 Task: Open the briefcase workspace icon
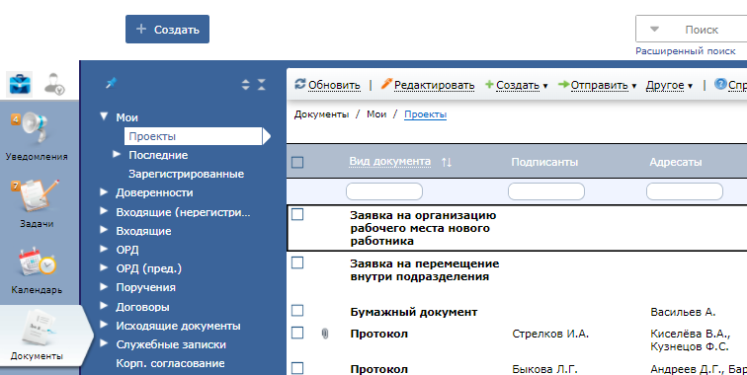click(x=20, y=84)
